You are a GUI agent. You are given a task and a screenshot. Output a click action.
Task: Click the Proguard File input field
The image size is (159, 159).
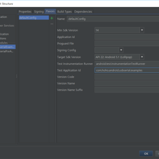coord(127,44)
